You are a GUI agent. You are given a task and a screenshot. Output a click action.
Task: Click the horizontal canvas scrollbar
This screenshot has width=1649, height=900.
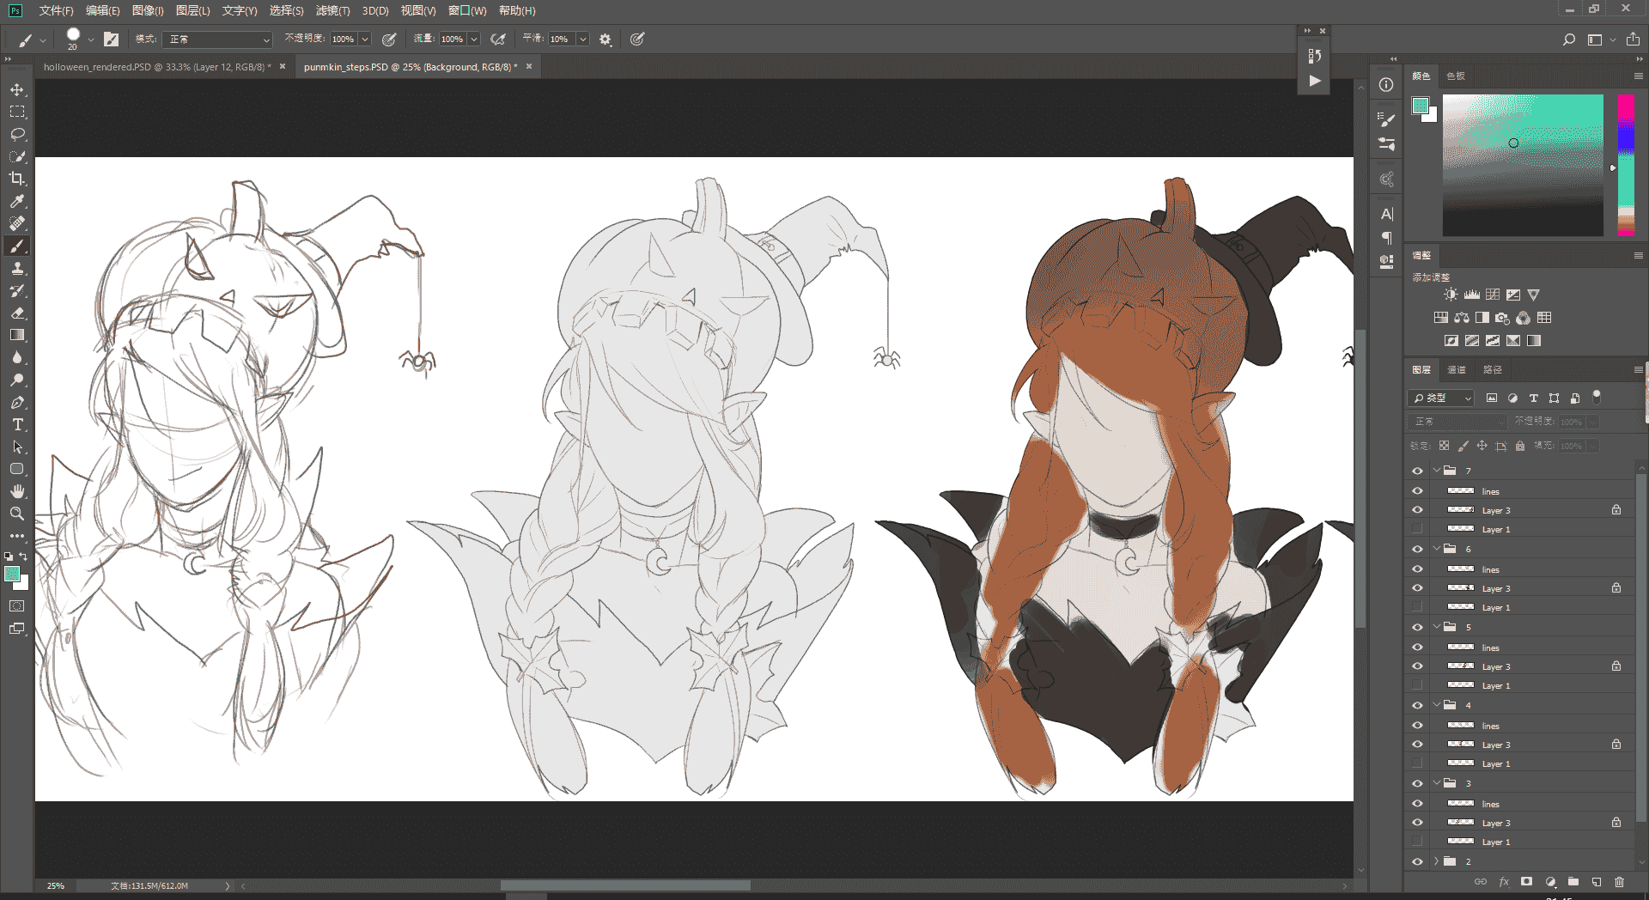point(625,885)
